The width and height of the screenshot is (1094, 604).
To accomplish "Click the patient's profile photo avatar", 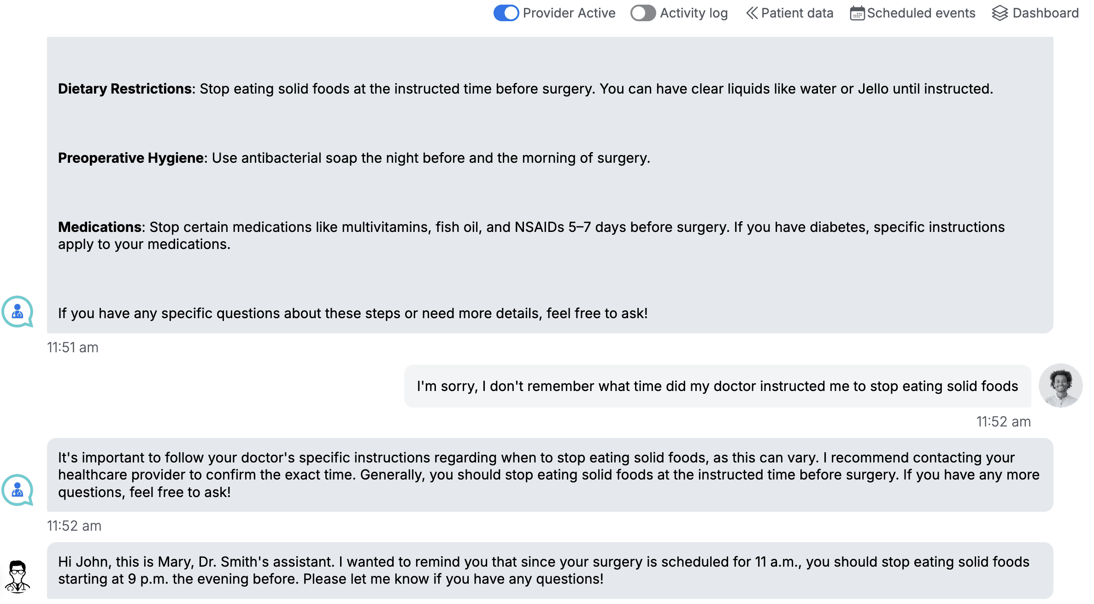I will pos(1060,385).
